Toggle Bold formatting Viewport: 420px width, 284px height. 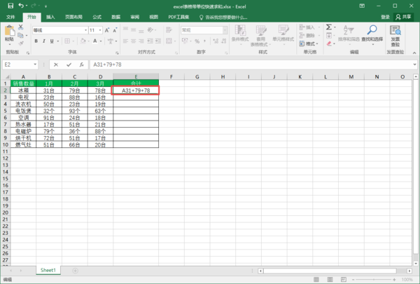(36, 41)
